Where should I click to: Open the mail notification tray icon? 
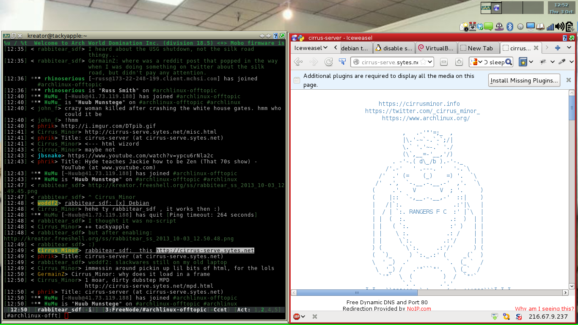(x=464, y=27)
